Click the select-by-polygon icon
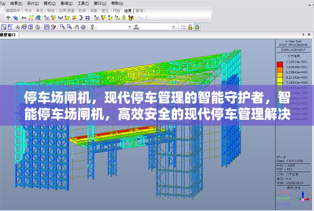 11,27
